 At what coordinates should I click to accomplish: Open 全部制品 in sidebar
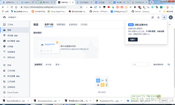pyautogui.click(x=15, y=87)
